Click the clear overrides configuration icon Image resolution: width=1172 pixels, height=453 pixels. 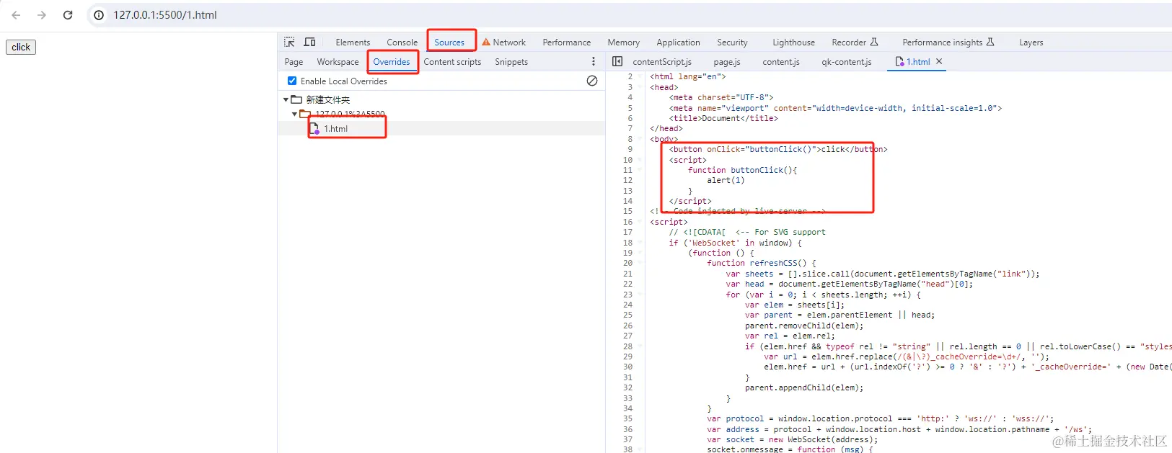[x=592, y=81]
